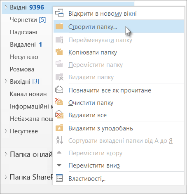
Task: Select the Папка онлайн group label
Action: click(31, 154)
